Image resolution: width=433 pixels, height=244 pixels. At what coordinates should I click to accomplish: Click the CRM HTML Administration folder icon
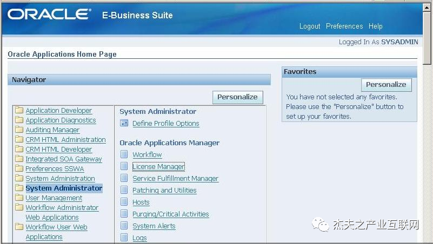pos(19,139)
